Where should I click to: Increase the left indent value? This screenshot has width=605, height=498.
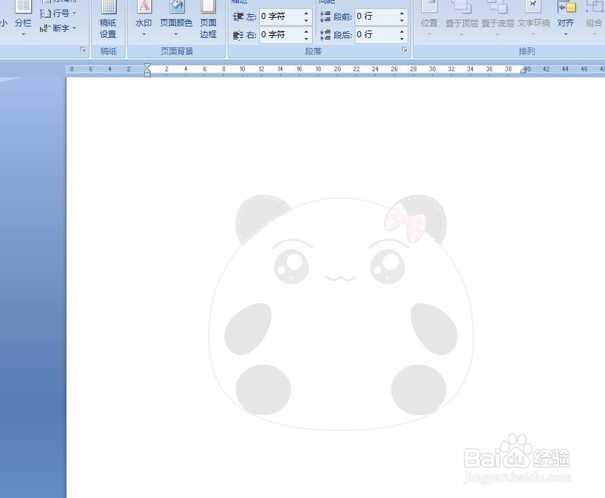[307, 13]
